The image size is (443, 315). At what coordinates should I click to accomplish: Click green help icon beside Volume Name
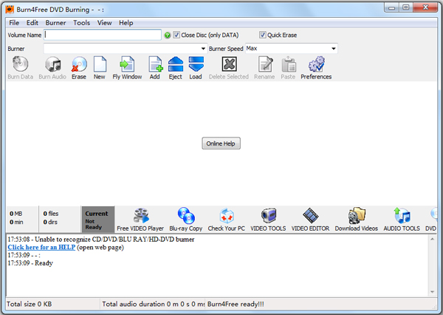click(168, 35)
